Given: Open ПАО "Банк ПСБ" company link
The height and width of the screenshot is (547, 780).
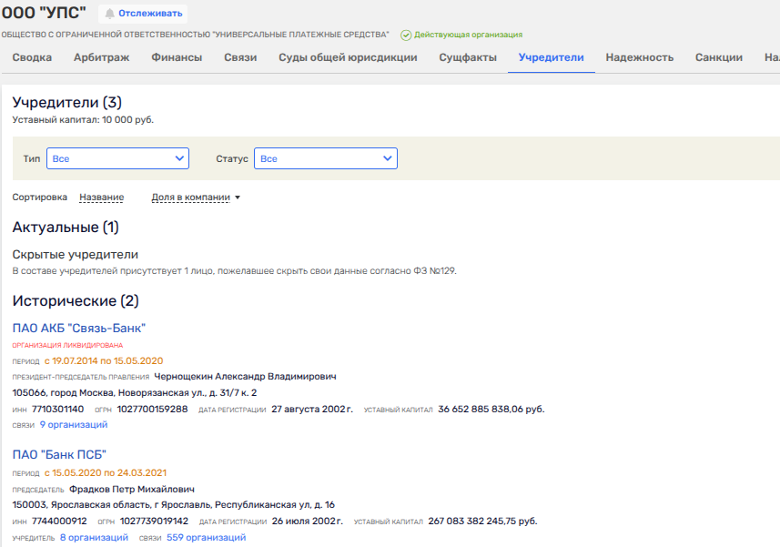Looking at the screenshot, I should (x=59, y=454).
